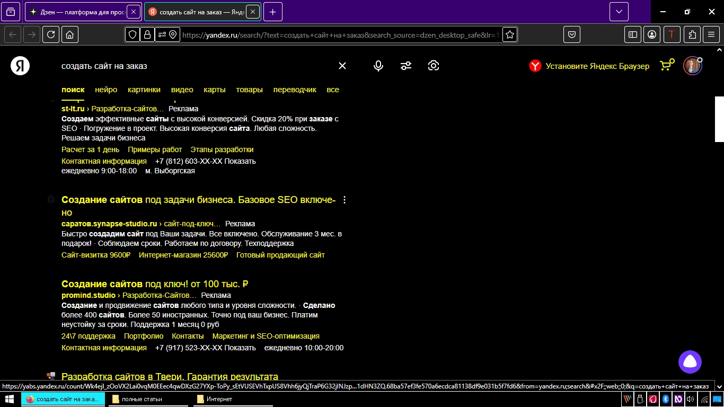Open Firefox View icon at tab bar start
724x407 pixels.
point(11,12)
